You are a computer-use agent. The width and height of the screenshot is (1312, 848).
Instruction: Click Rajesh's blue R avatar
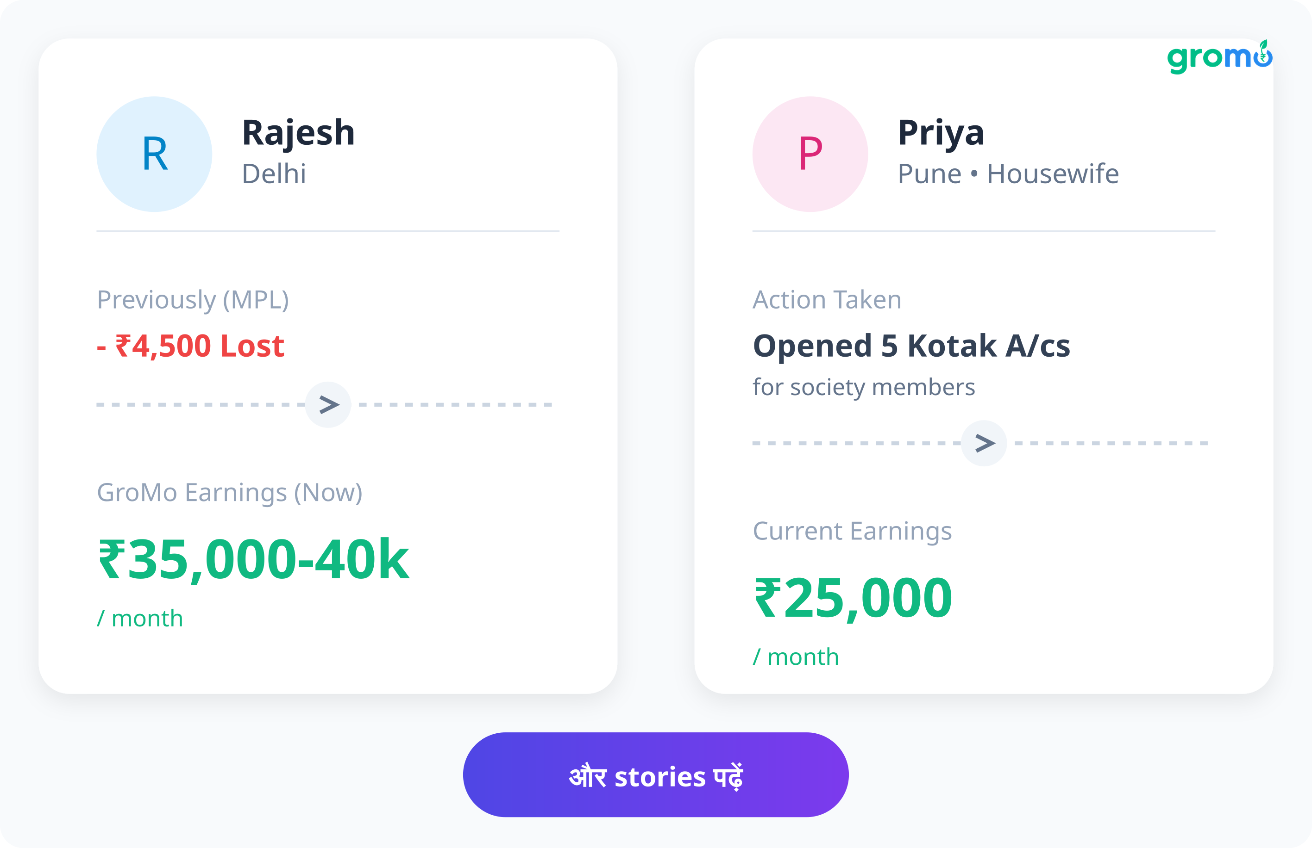[x=154, y=154]
